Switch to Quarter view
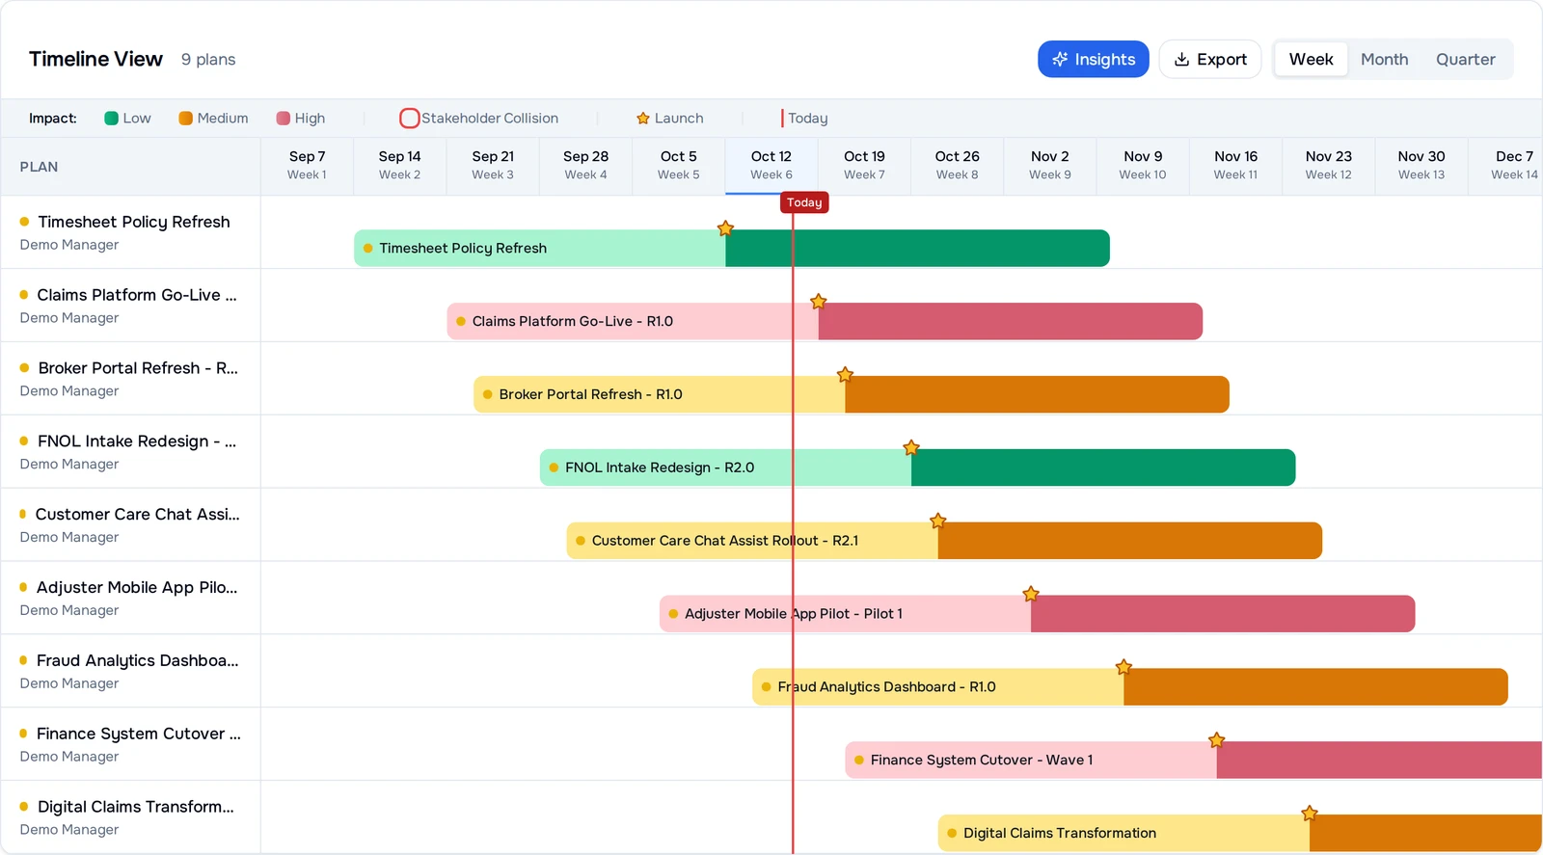This screenshot has width=1543, height=855. (x=1465, y=59)
